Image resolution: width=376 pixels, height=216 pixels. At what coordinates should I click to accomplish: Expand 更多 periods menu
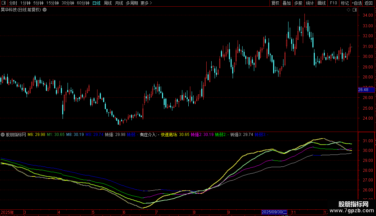(146, 3)
